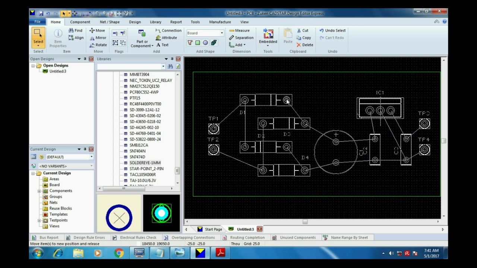Click the second Flags icon in top row
477x268 pixels.
[123, 33]
